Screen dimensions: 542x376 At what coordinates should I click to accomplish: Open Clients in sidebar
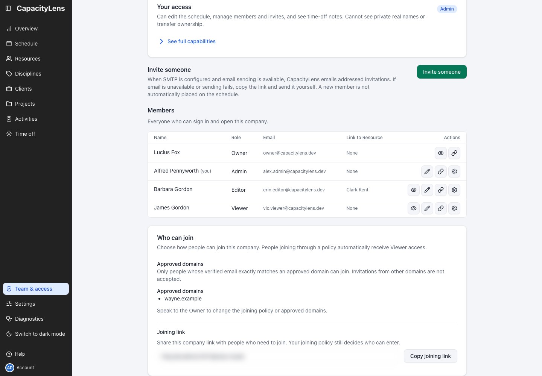coord(36,89)
